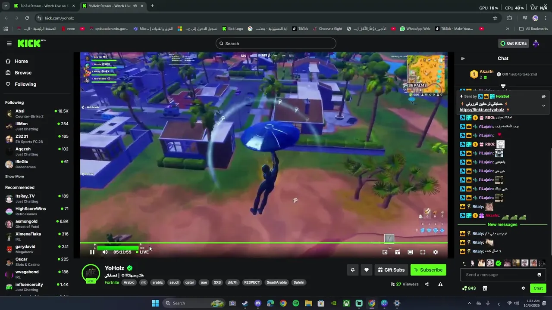Open emoji picker in chat input
Viewport: 552px width, 310px height.
(x=539, y=275)
